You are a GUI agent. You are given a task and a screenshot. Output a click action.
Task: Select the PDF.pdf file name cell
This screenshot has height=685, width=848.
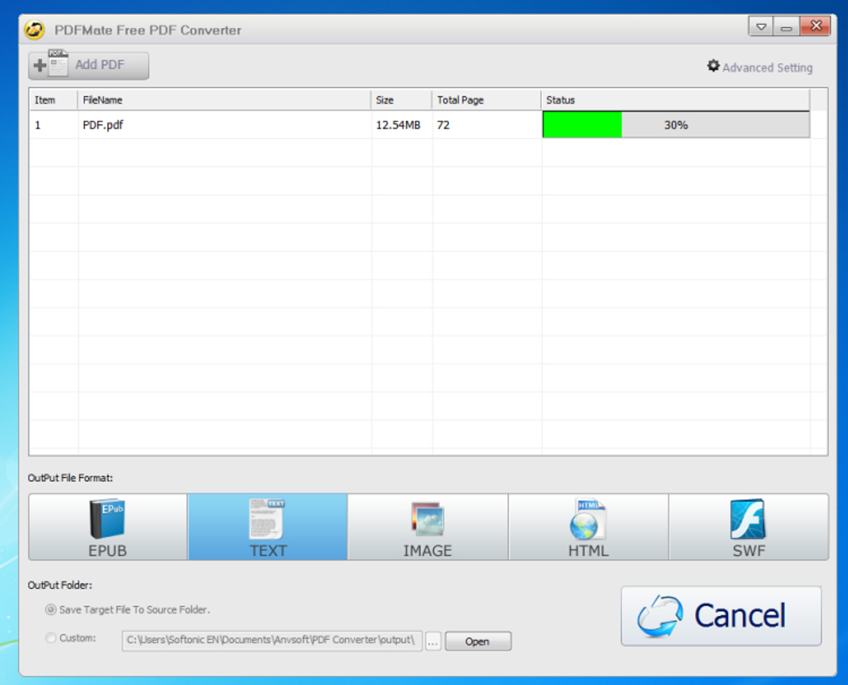(x=224, y=125)
